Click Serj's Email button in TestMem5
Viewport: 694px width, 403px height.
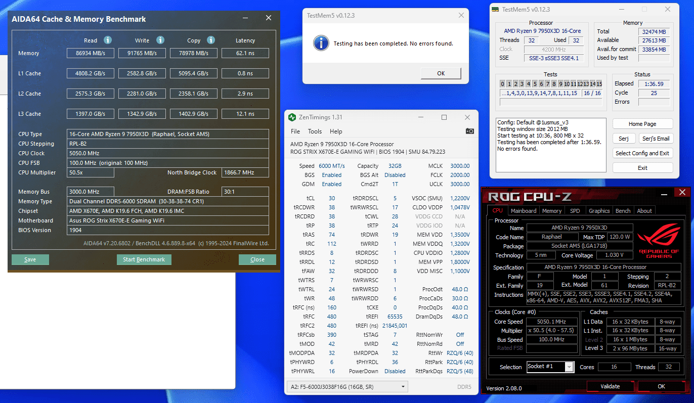point(656,139)
